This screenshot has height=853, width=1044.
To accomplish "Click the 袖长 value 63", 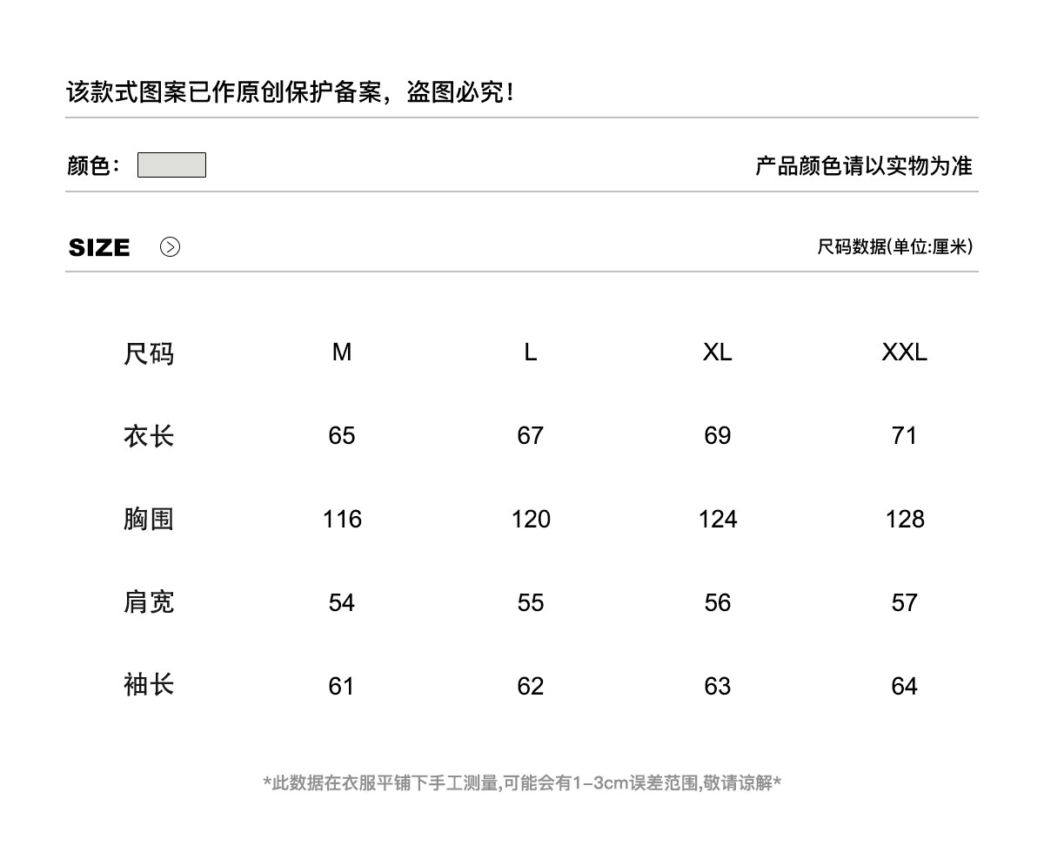I will click(x=718, y=686).
